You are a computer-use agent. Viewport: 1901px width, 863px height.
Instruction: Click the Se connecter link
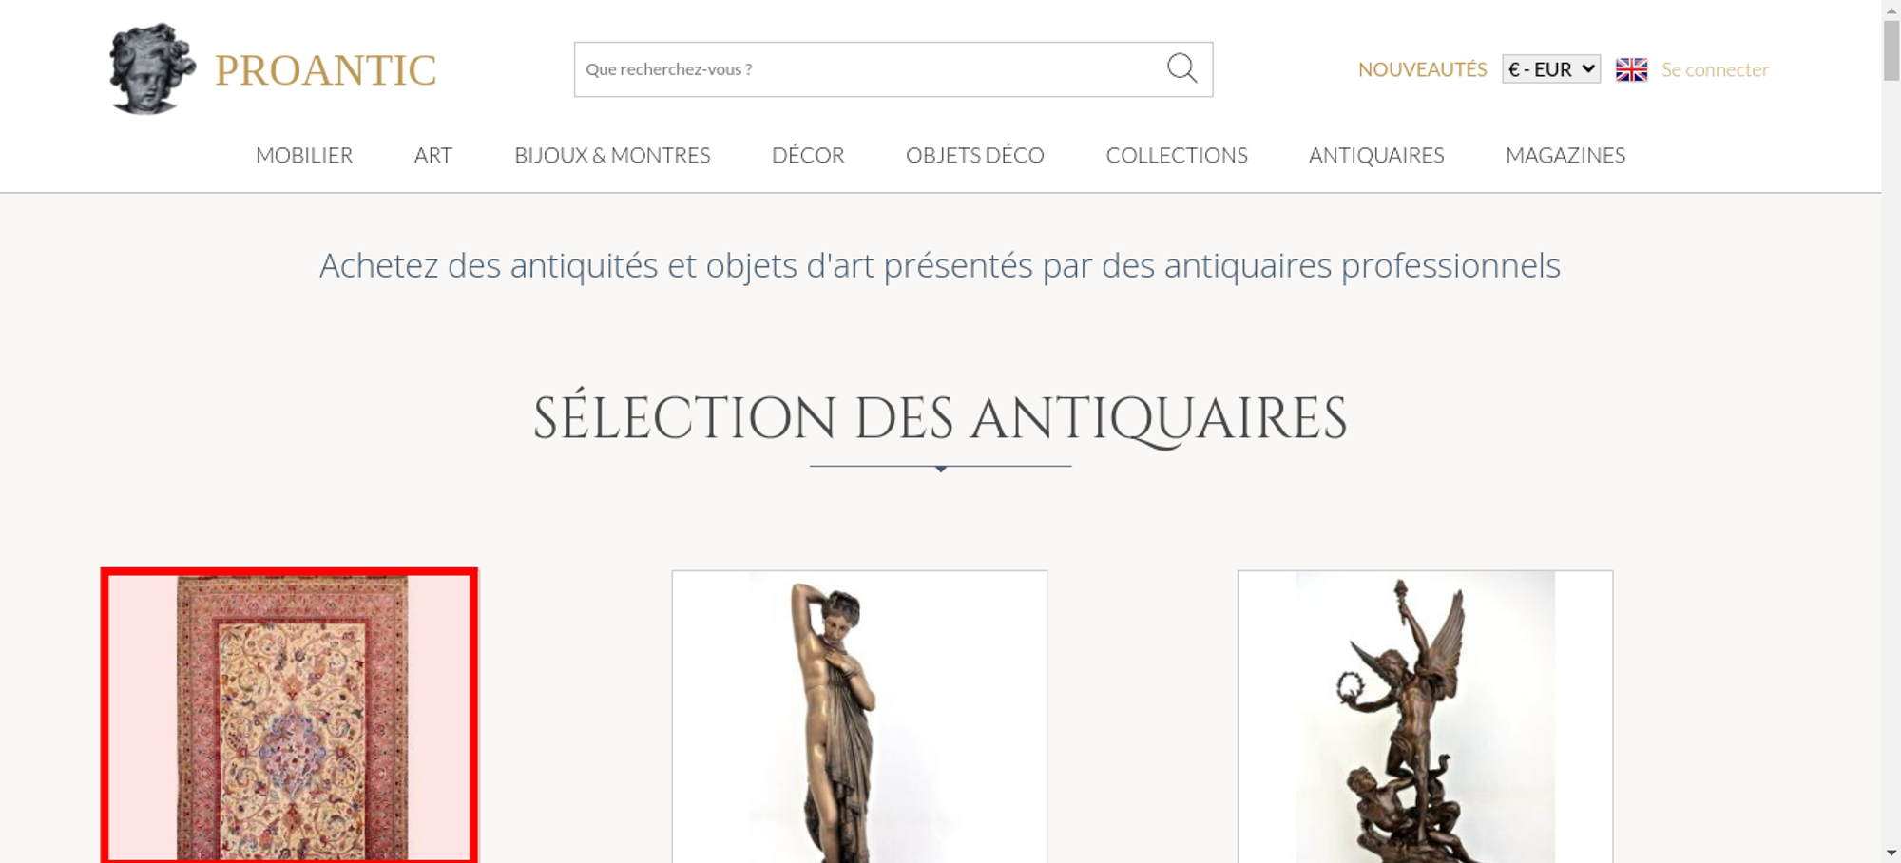[x=1715, y=69]
